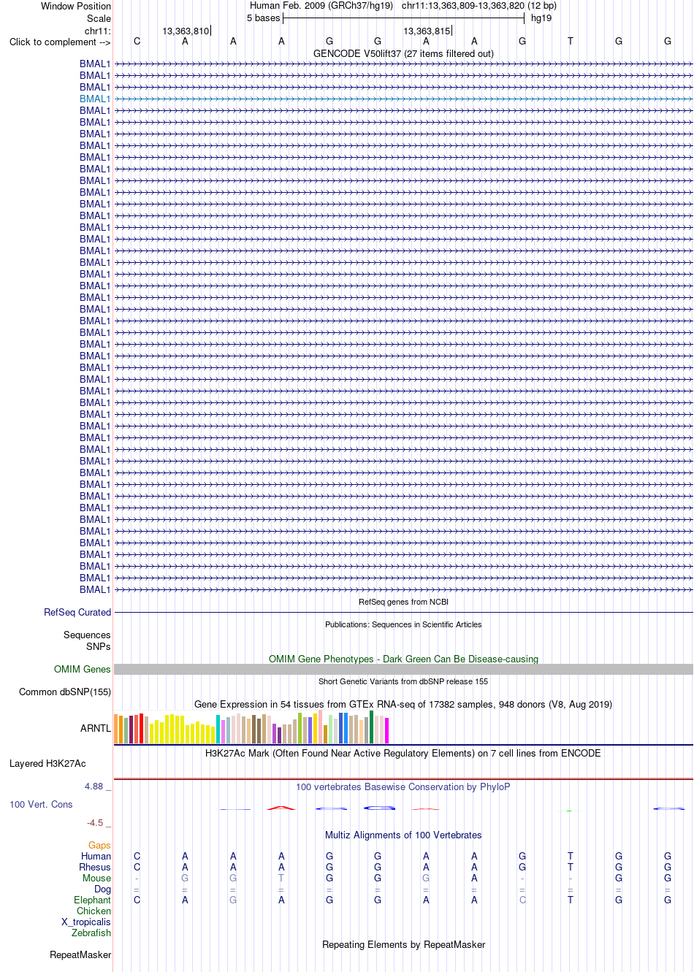The image size is (694, 972).
Task: Click 'Short Genetic Variants from dbSNP release 155'
Action: point(403,681)
